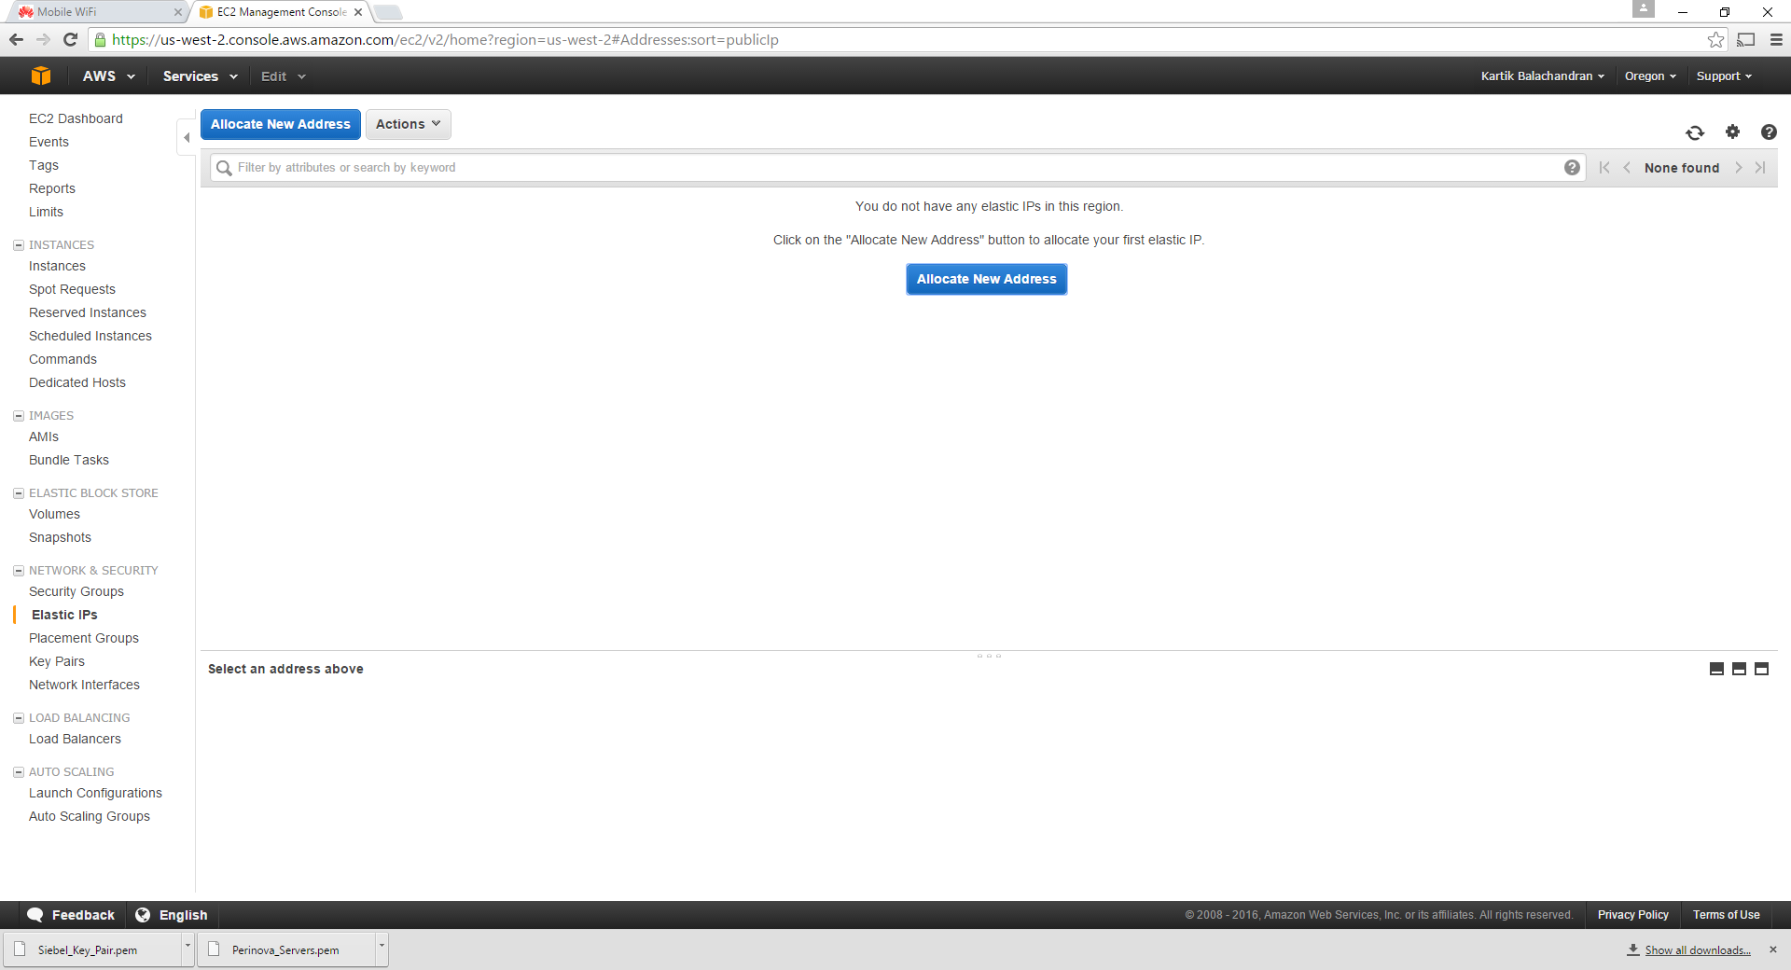Open the Oregon region dropdown
This screenshot has width=1791, height=970.
[x=1650, y=76]
